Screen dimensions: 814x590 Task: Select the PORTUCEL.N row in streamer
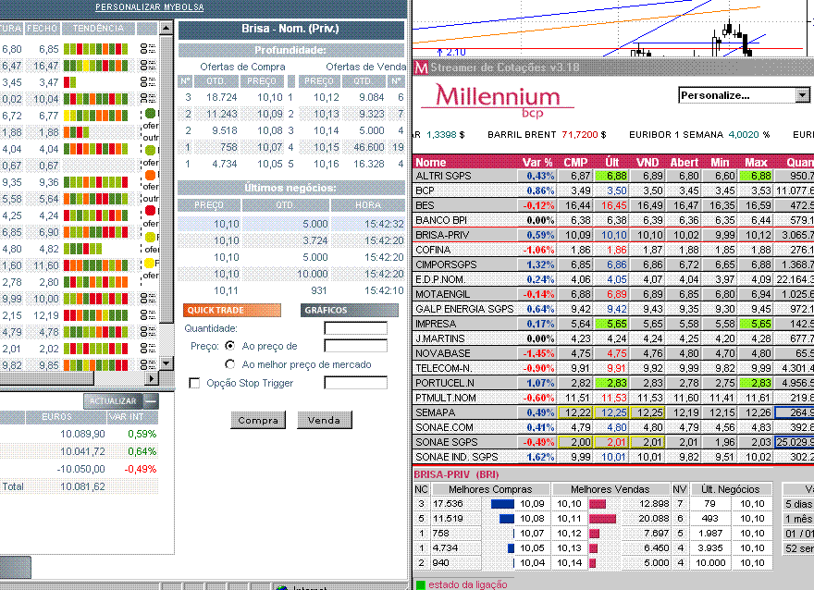pyautogui.click(x=613, y=383)
